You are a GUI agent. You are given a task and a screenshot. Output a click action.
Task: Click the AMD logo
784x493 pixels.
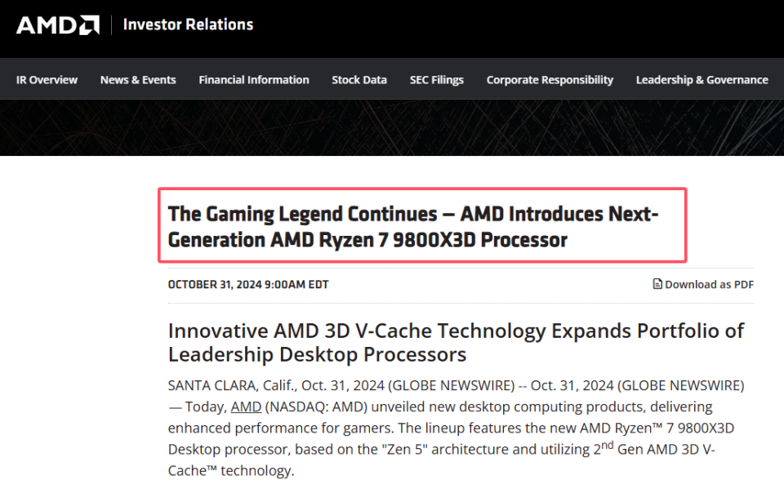tap(58, 25)
